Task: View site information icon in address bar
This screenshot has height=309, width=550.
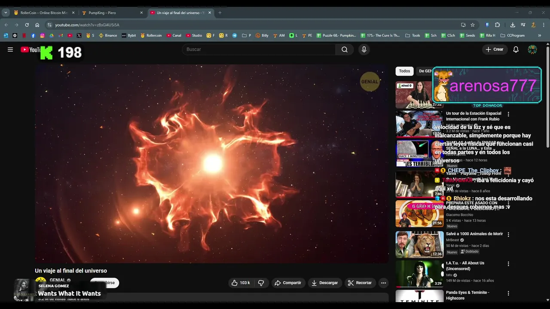Action: tap(49, 25)
